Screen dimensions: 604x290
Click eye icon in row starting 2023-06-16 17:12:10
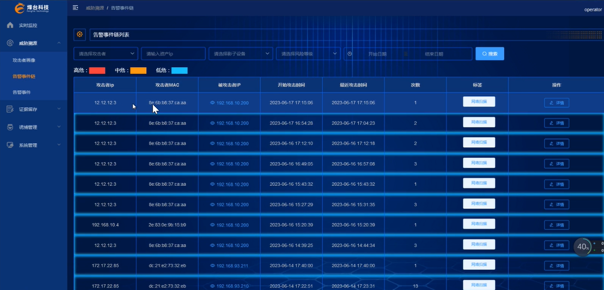213,143
